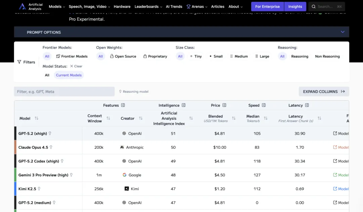Select Large size class
This screenshot has height=212, width=363.
click(262, 56)
